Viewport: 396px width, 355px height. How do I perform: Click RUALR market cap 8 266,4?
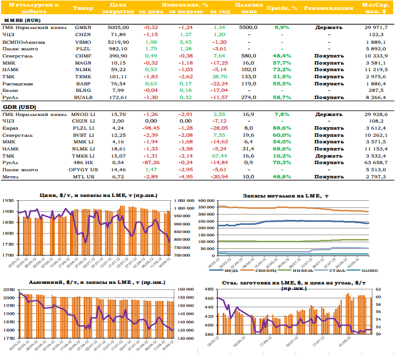pyautogui.click(x=376, y=97)
